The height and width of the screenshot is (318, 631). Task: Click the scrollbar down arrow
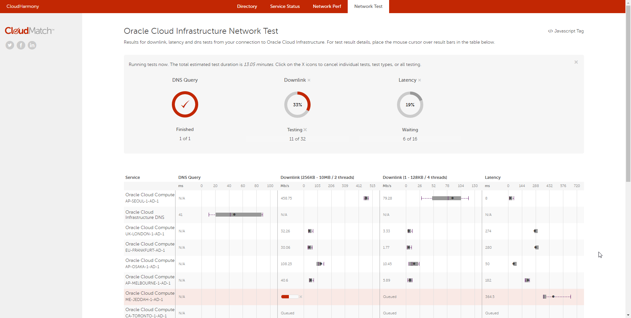pos(628,315)
